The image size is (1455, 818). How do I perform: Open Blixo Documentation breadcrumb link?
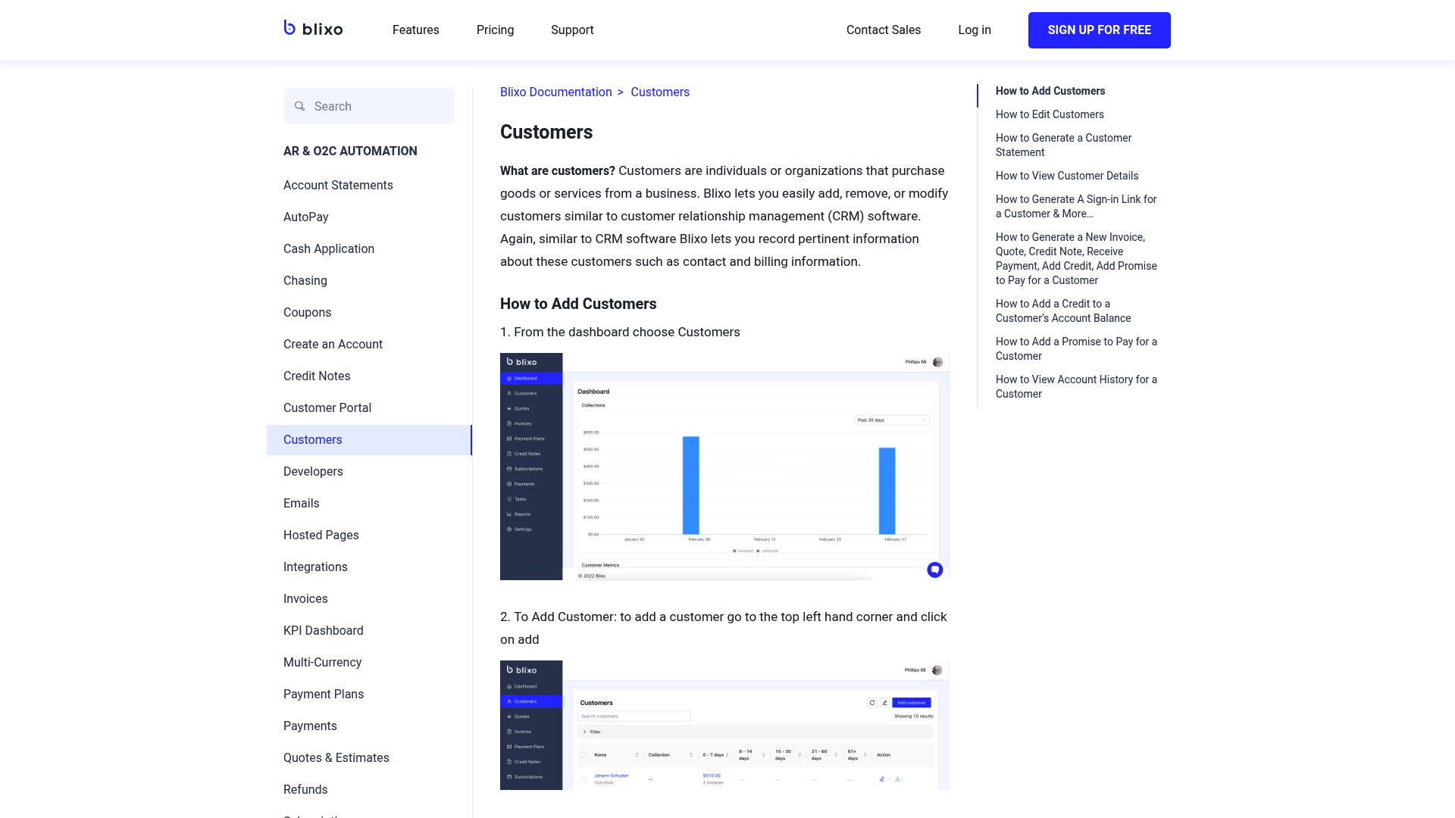coord(556,92)
